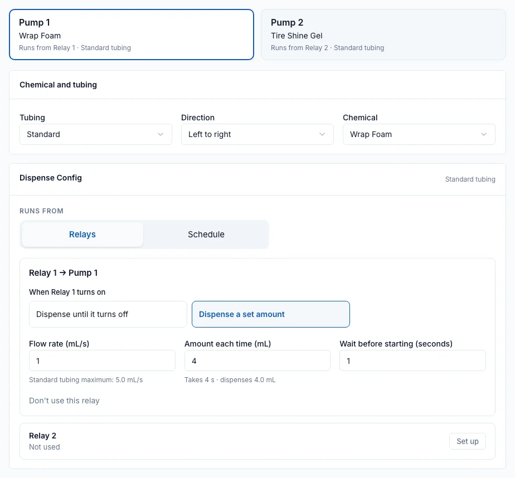This screenshot has height=478, width=515.
Task: Click the RUNS FROM section label
Action: [41, 211]
